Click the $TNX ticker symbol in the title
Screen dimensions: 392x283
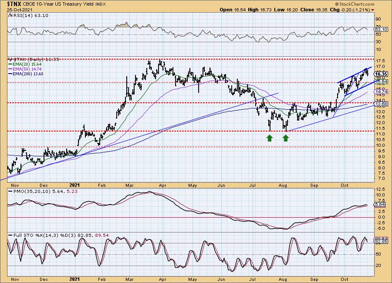14,4
